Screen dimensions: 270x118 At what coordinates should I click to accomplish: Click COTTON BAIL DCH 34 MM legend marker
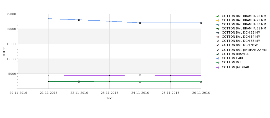218,37
